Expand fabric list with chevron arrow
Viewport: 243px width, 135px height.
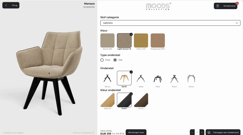[237, 23]
